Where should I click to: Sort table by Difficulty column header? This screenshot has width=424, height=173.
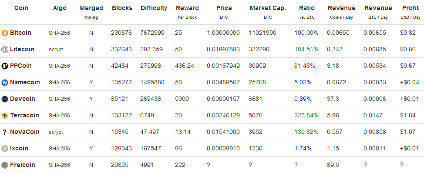pyautogui.click(x=154, y=8)
